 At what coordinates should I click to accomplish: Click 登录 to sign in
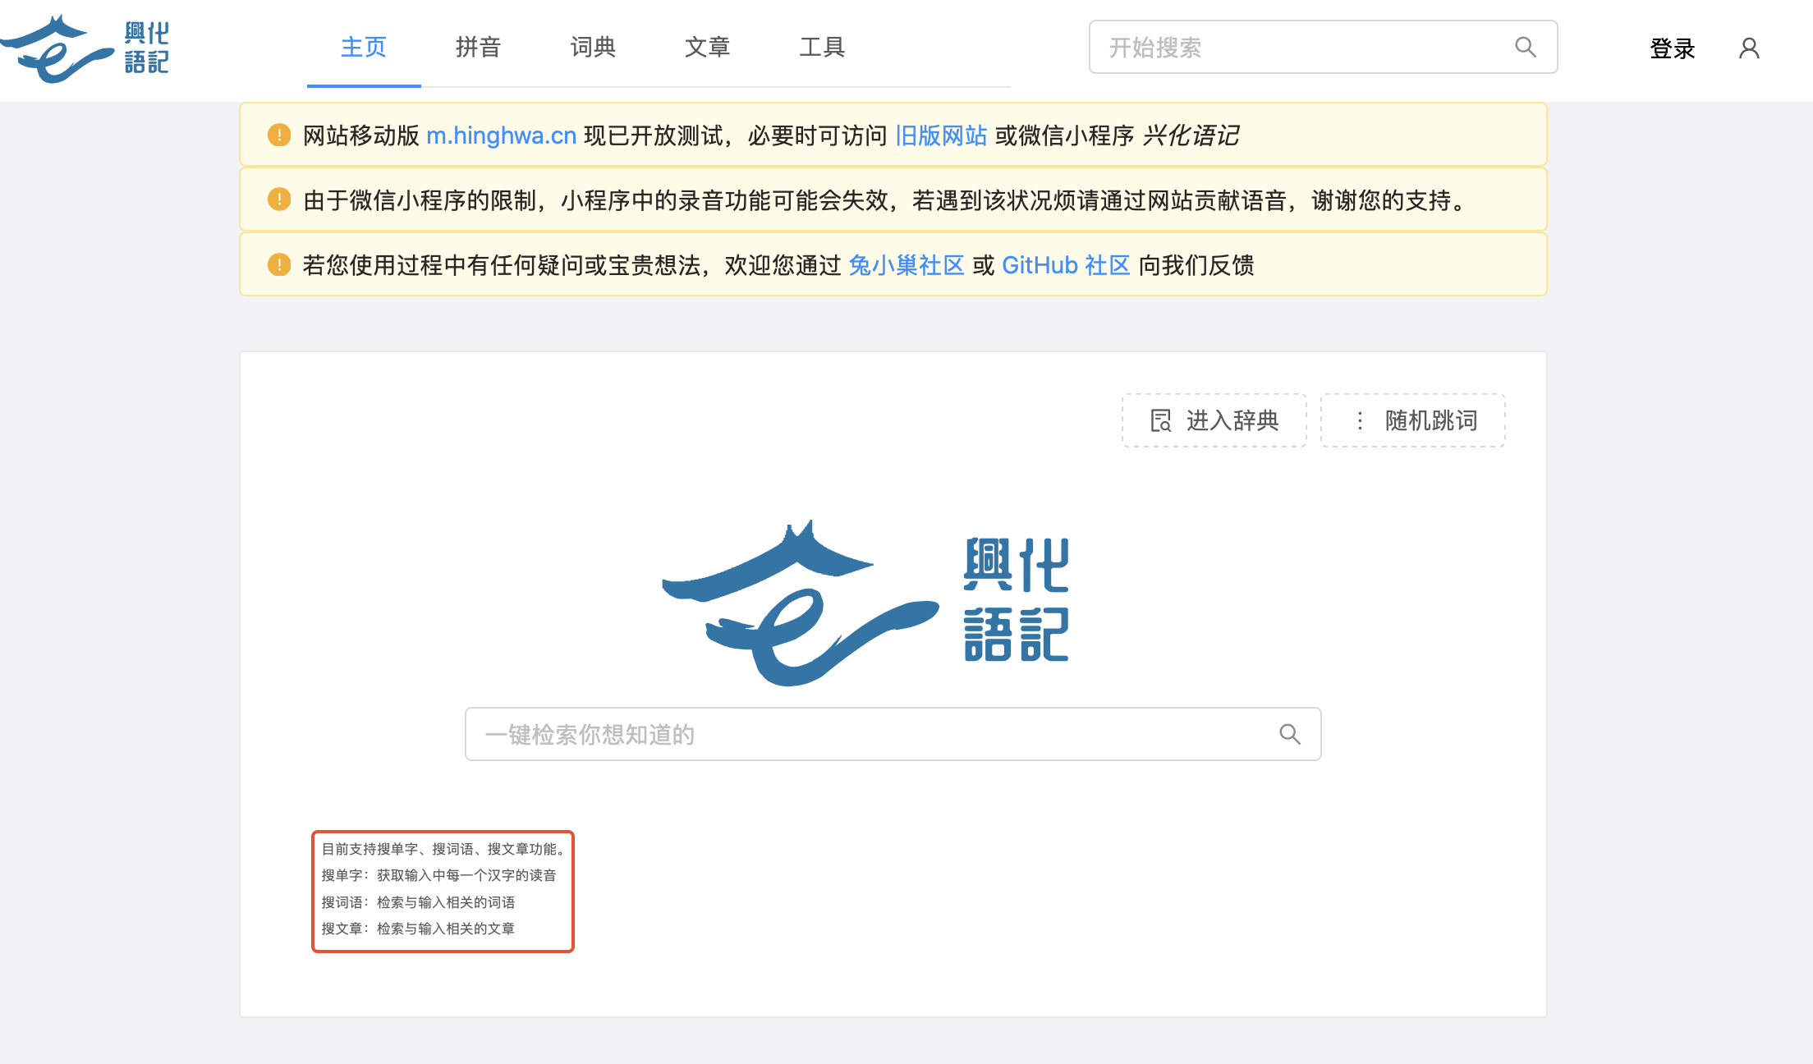pyautogui.click(x=1672, y=48)
